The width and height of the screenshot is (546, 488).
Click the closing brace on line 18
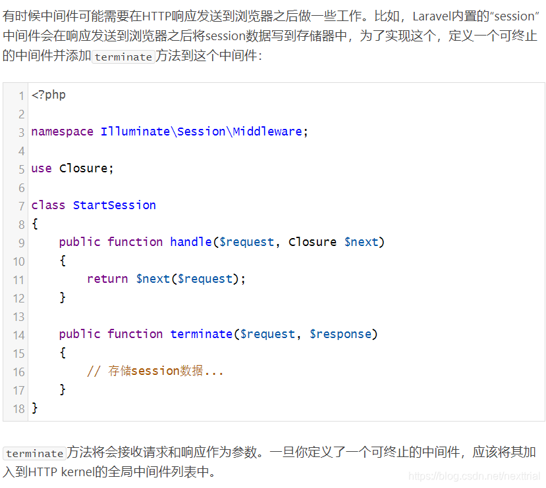point(34,408)
